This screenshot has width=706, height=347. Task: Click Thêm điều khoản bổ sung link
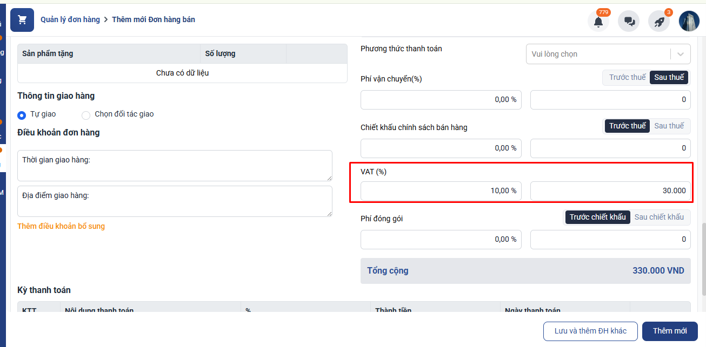point(61,226)
